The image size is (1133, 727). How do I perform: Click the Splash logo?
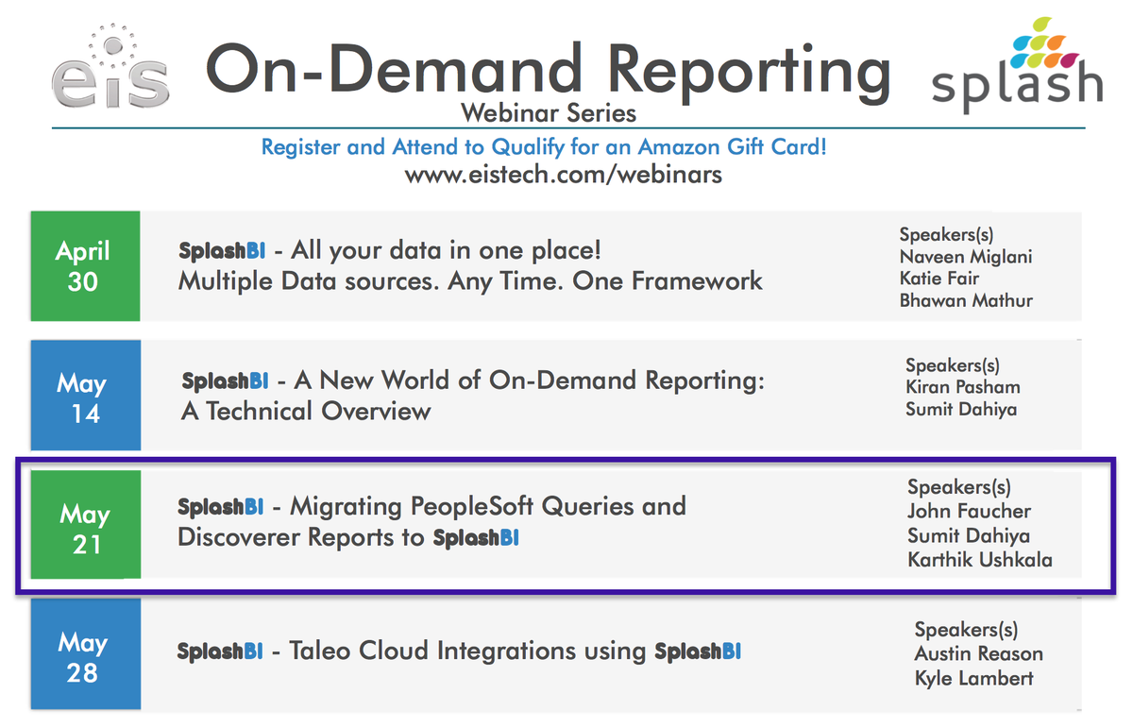coord(1016,63)
